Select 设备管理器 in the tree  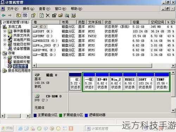click(x=21, y=49)
